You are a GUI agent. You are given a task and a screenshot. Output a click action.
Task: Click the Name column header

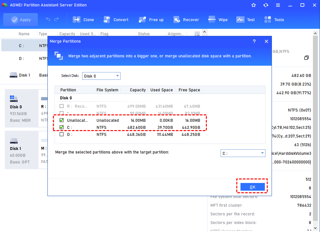(24, 34)
